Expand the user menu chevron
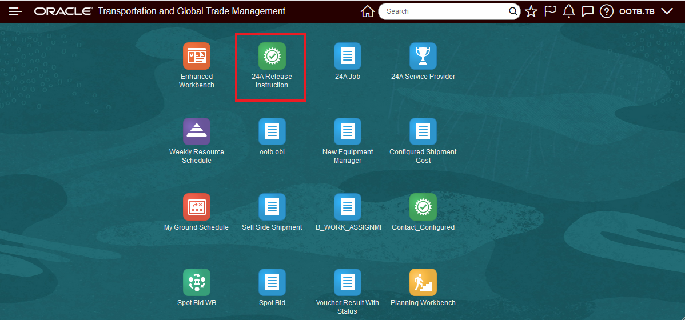Viewport: 685px width, 320px height. [x=667, y=11]
